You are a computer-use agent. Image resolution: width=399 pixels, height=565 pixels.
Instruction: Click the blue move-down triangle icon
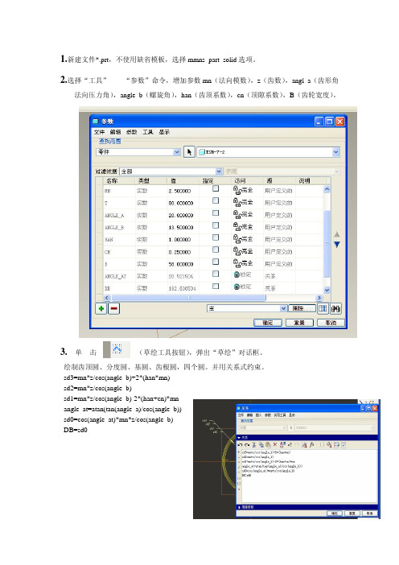coord(337,245)
